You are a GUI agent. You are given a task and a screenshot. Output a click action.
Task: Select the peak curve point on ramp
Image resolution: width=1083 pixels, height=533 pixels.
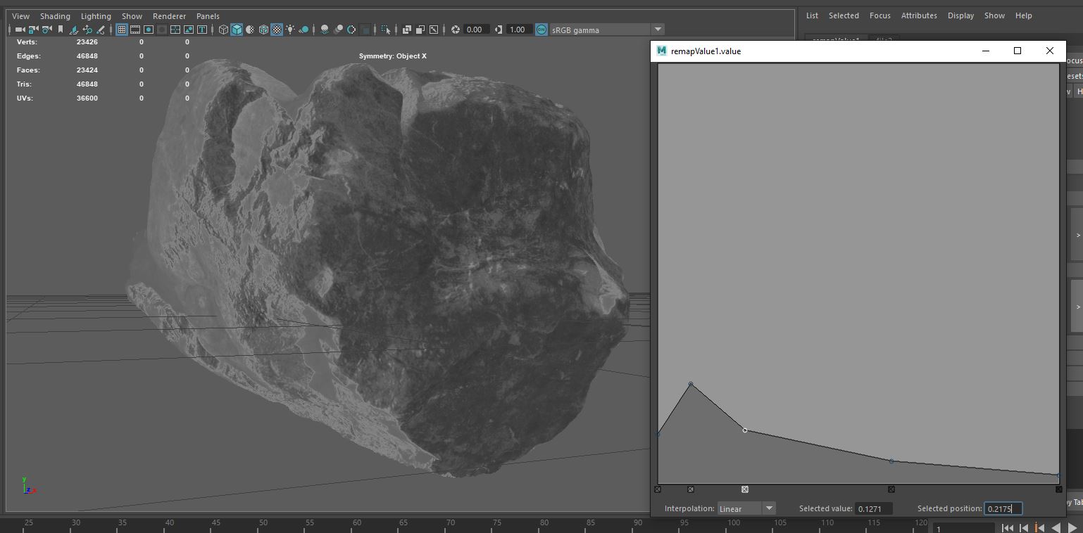691,384
